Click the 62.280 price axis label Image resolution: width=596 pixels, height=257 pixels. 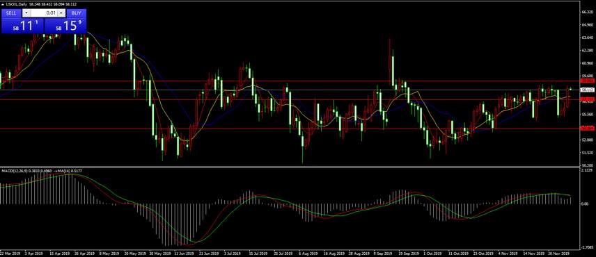coord(587,51)
